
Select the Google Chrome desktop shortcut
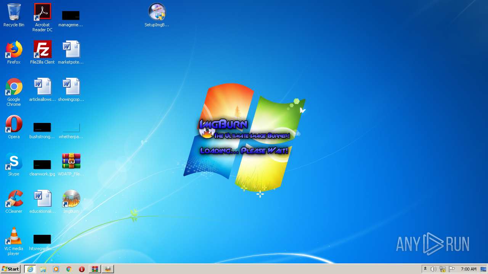[x=14, y=92]
